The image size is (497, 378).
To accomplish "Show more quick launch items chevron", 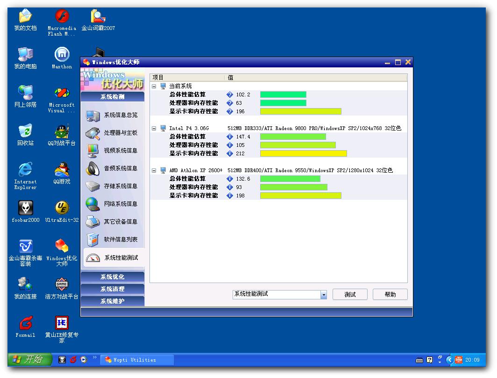I will [x=94, y=358].
